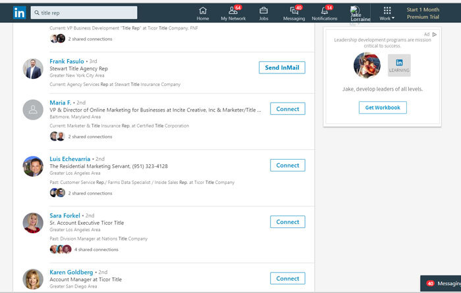
Task: Open My Network with 64 badge
Action: coord(233,14)
